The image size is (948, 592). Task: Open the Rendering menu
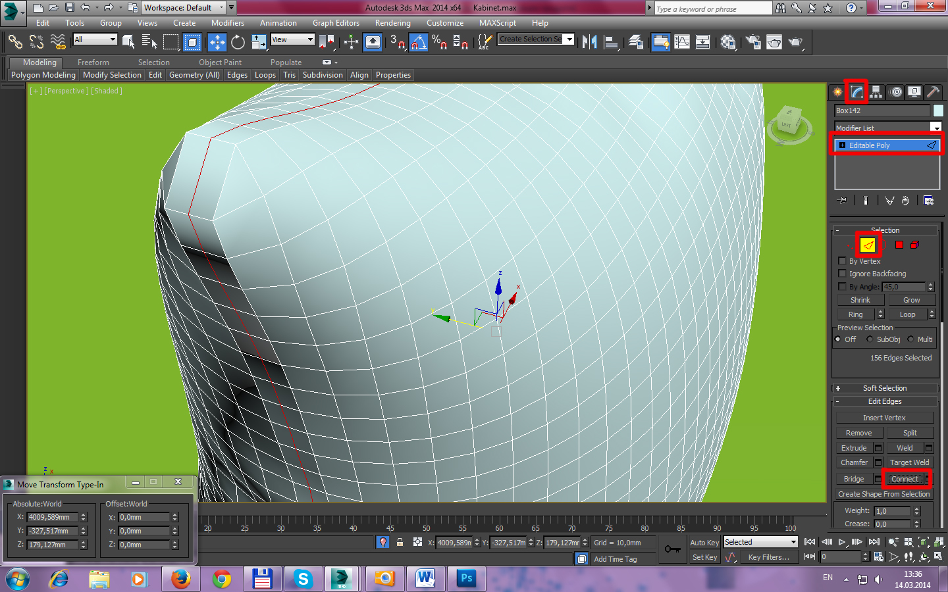tap(393, 23)
